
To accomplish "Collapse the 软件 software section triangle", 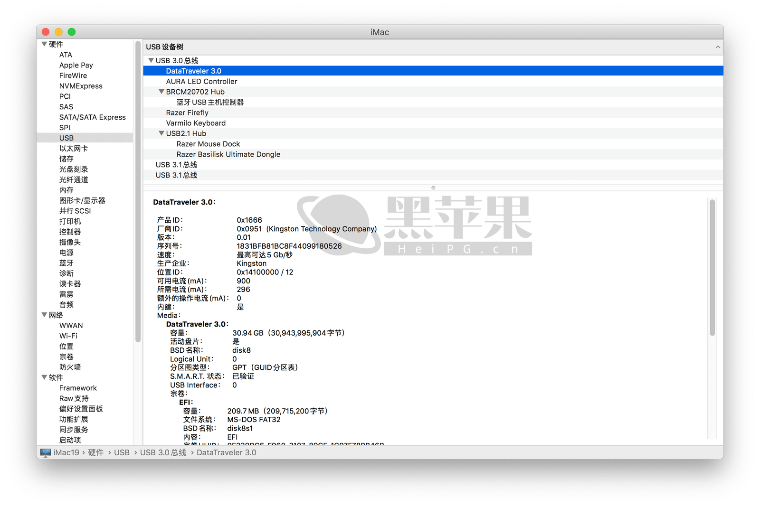I will click(x=44, y=377).
